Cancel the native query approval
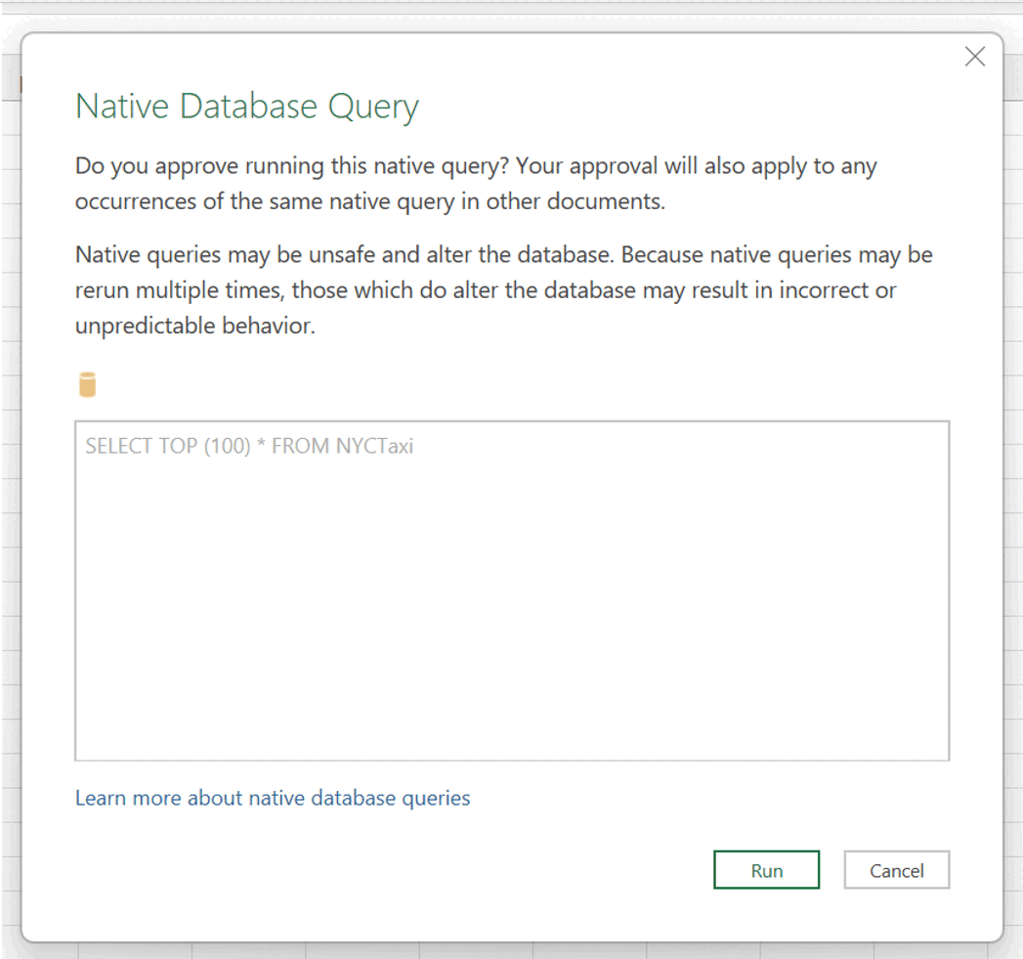This screenshot has width=1023, height=959. point(896,870)
